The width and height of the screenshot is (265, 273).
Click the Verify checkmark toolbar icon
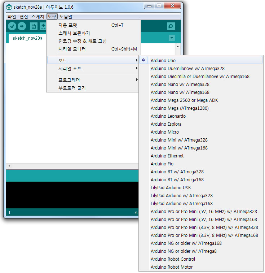[12, 26]
